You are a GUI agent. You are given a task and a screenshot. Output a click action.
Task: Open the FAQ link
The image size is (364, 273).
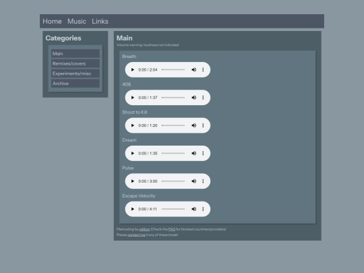[172, 229]
